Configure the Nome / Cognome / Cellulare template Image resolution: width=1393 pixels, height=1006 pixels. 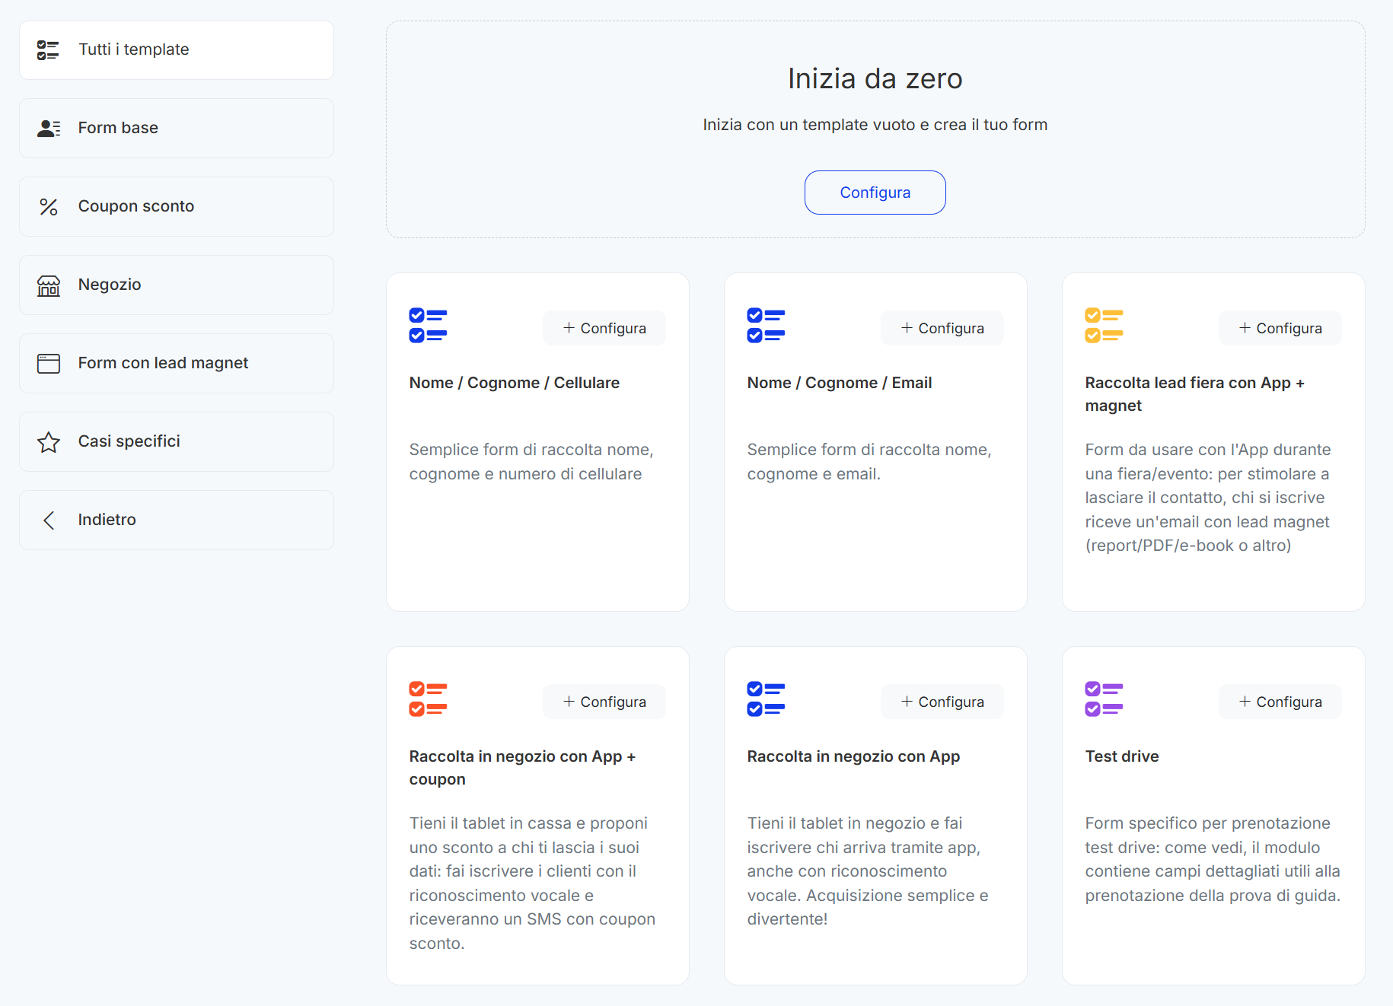[604, 328]
